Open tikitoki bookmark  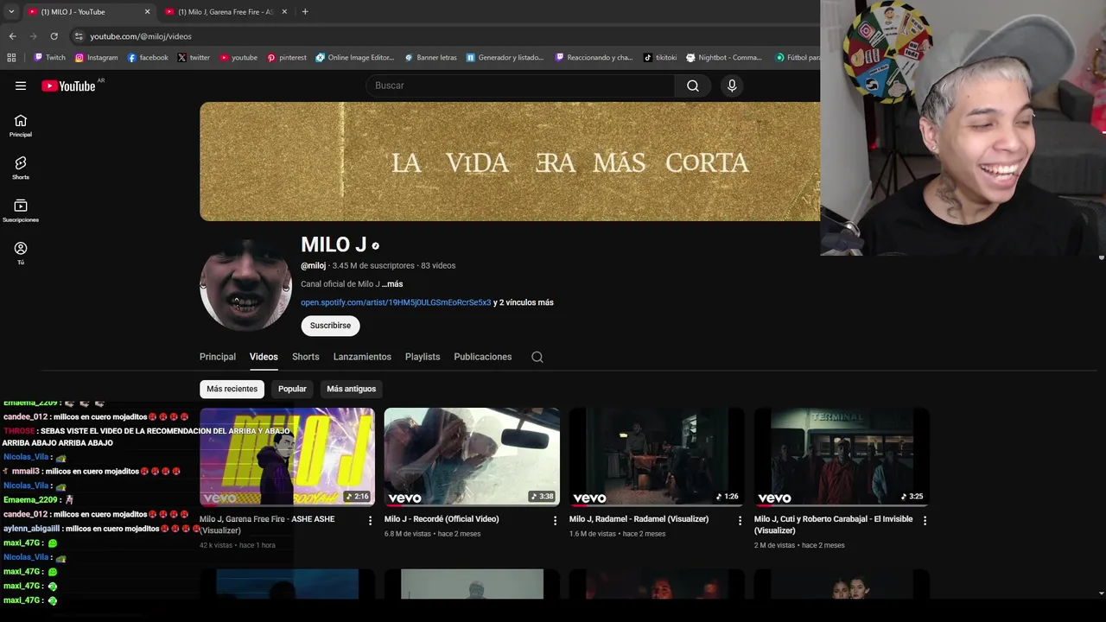tap(660, 58)
